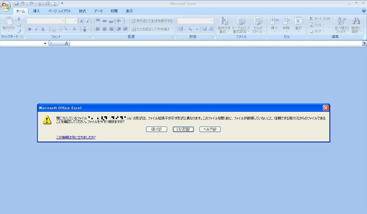Select the ホーム ribbon tab
This screenshot has width=367, height=214.
pos(20,11)
